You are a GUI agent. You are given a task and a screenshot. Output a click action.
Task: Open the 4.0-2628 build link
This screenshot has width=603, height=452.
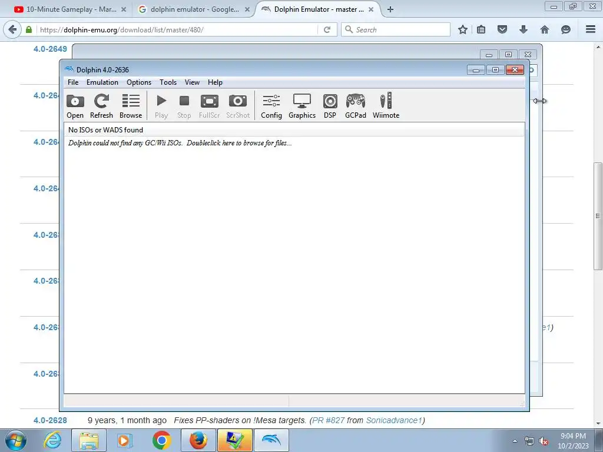(51, 420)
